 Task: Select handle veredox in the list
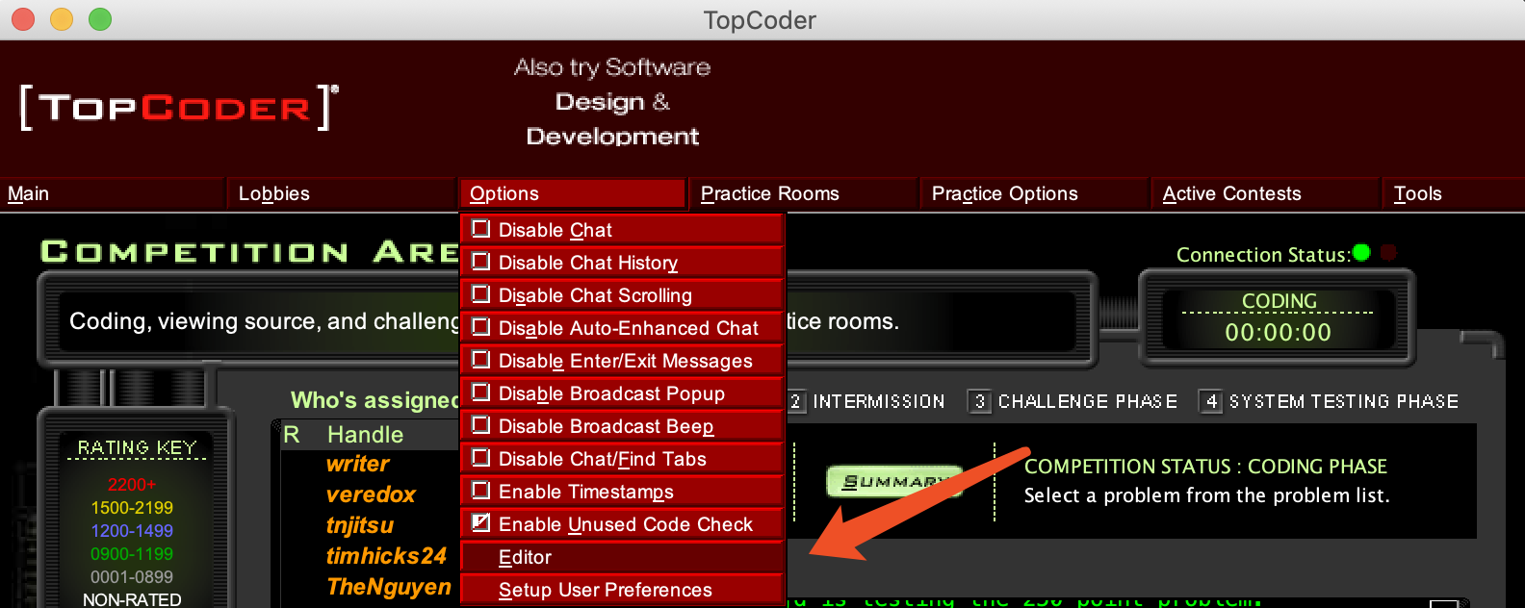tap(371, 494)
